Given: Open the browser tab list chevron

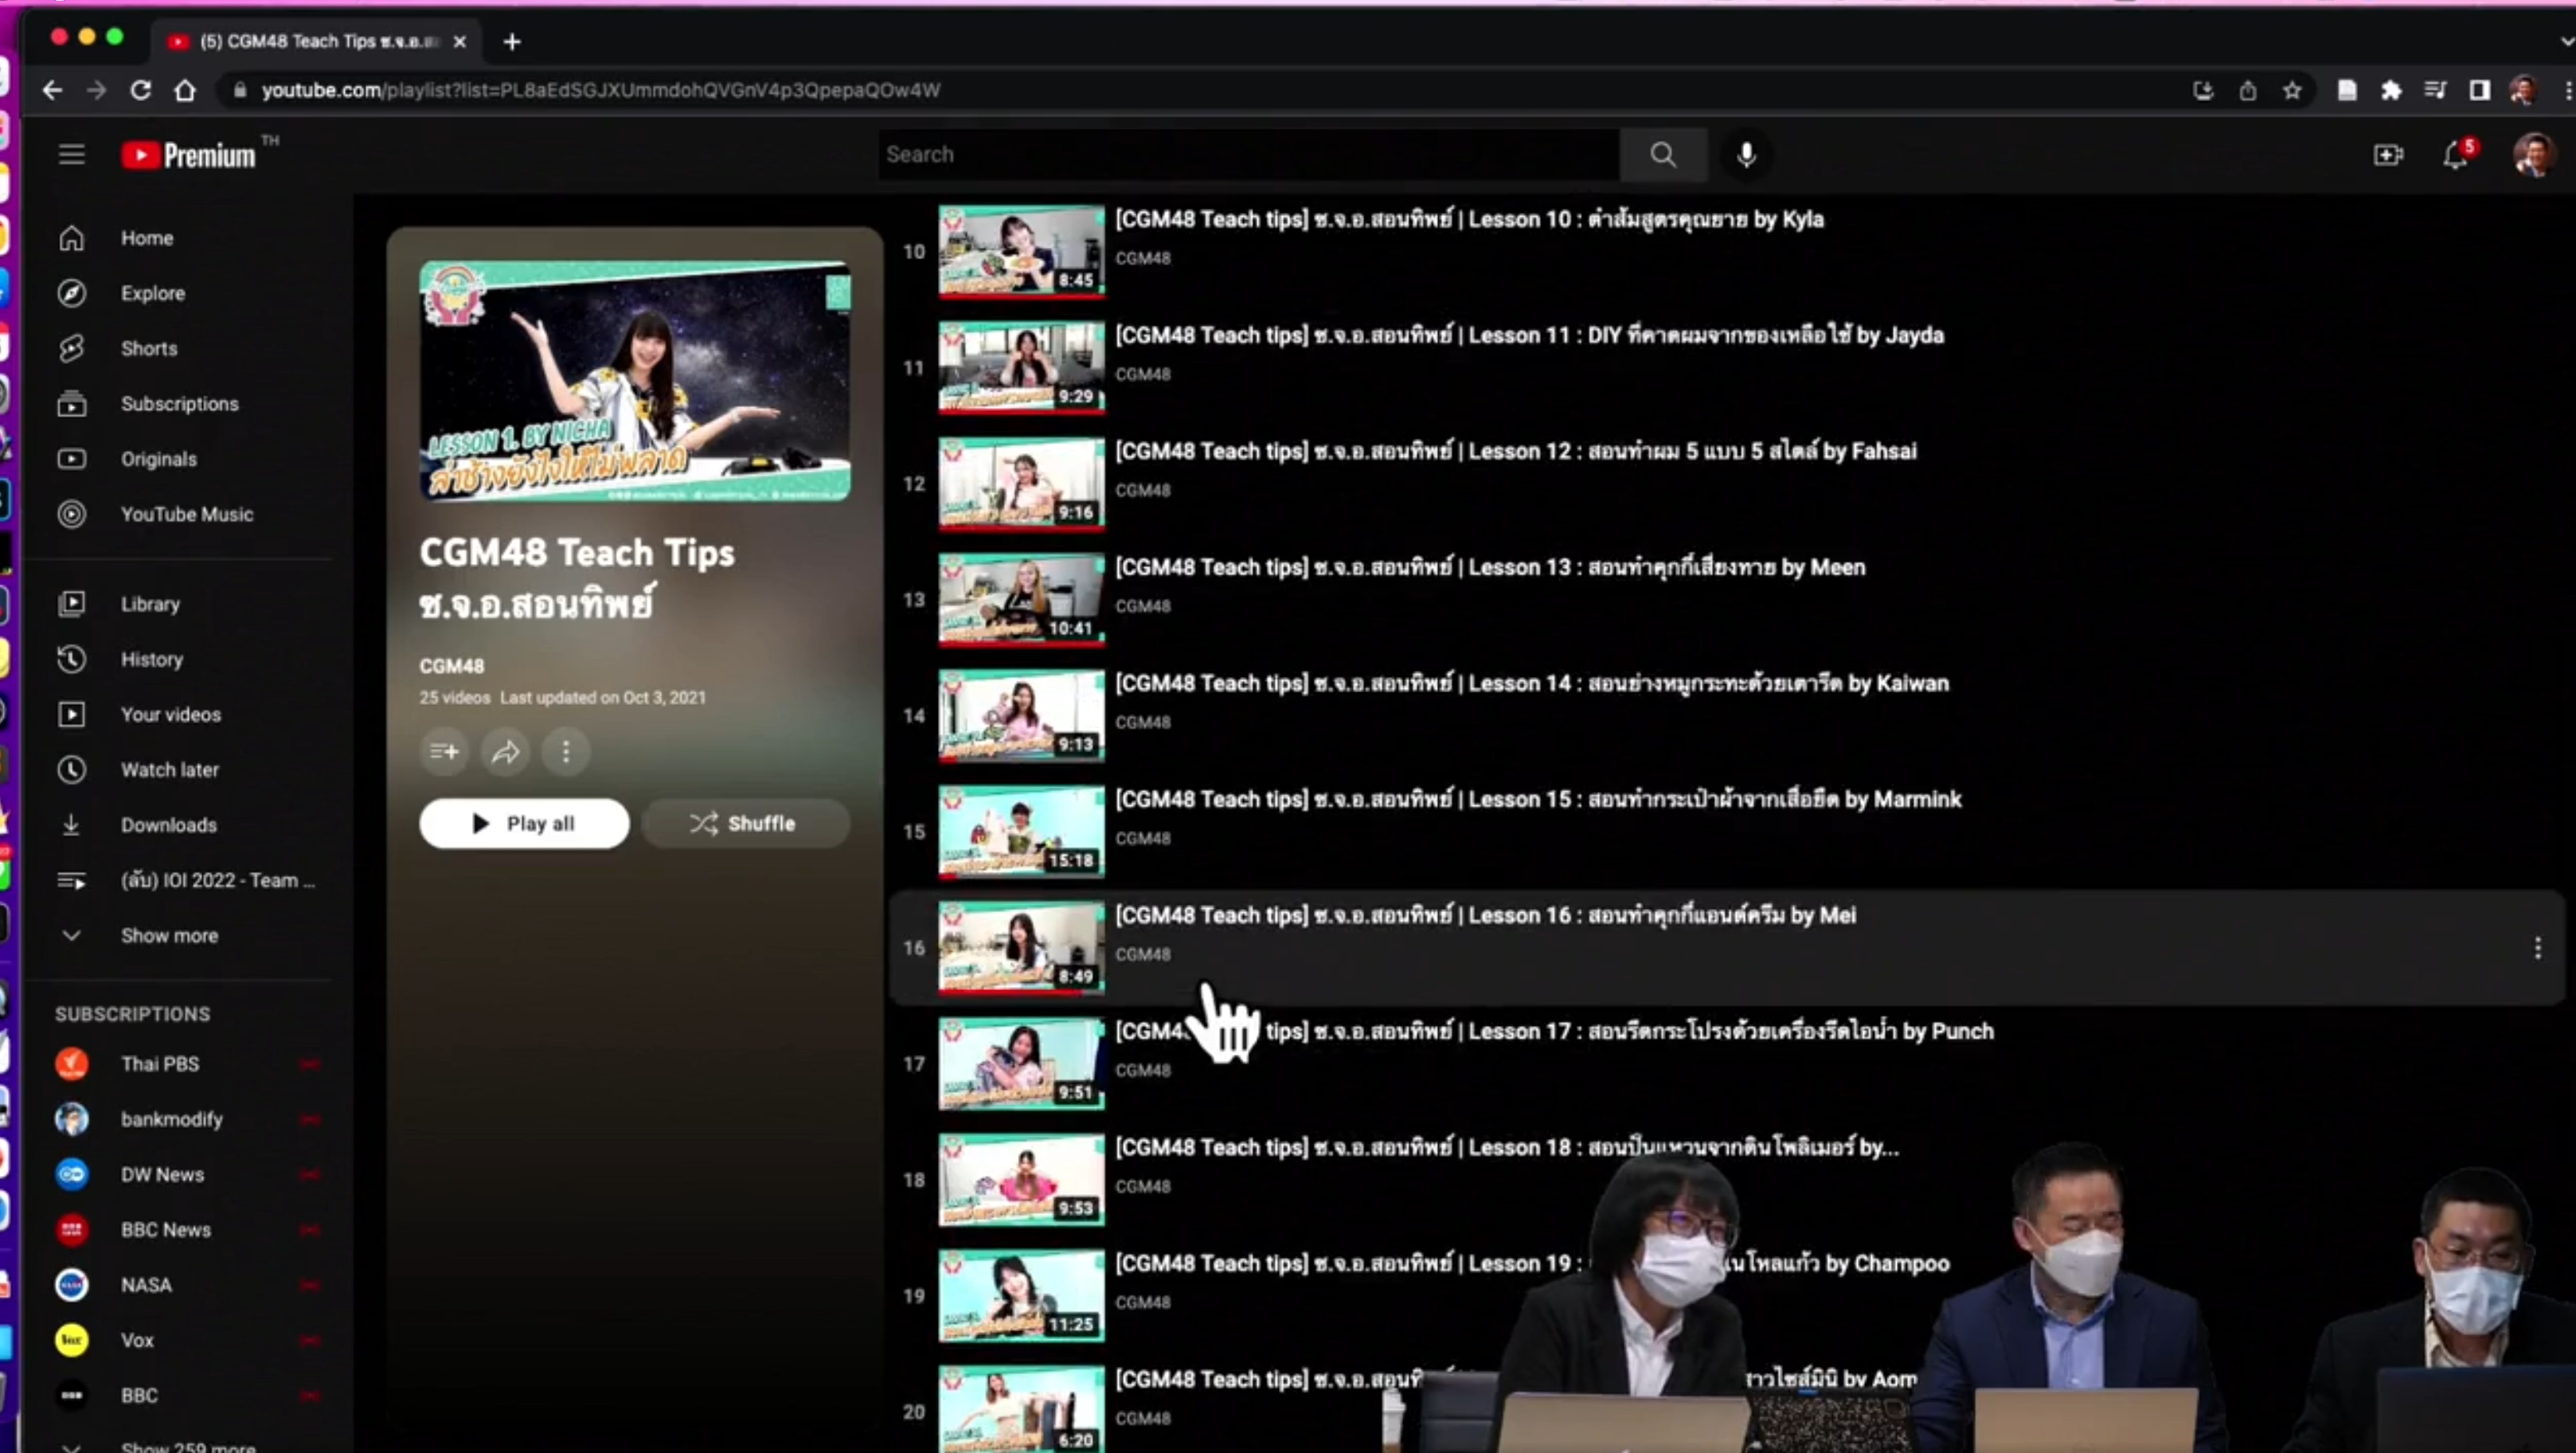Looking at the screenshot, I should click(2566, 42).
